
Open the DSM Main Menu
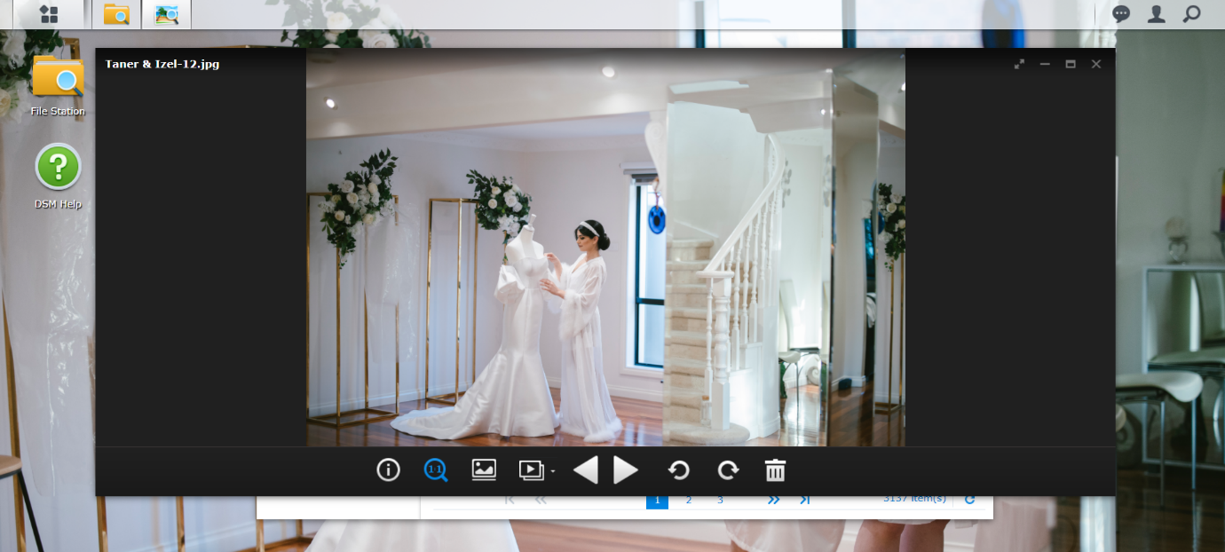tap(49, 14)
